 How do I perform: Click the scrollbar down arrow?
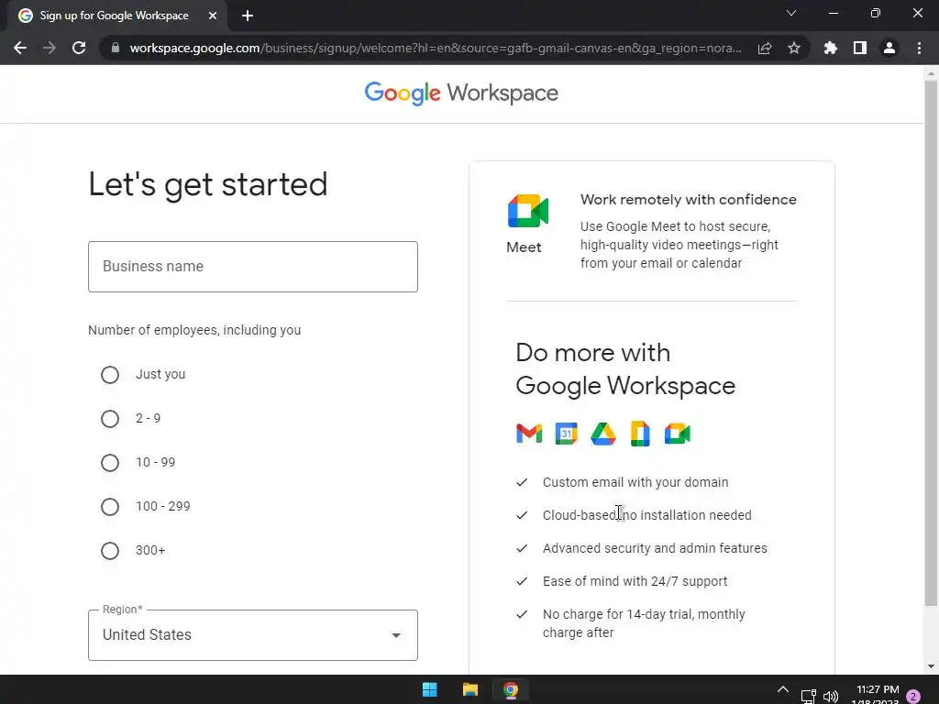(x=931, y=666)
